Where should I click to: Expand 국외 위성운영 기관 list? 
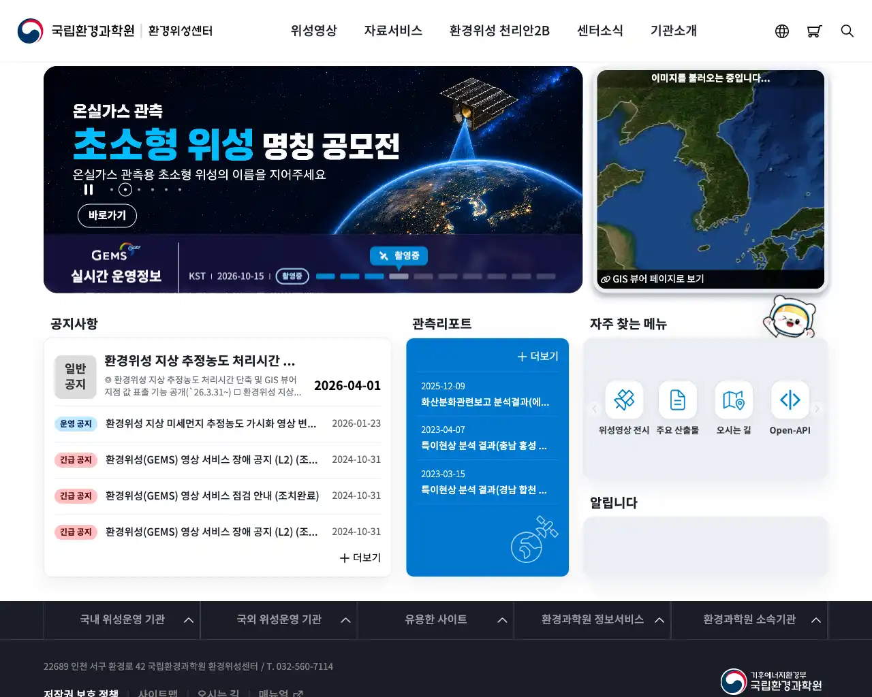[x=279, y=620]
